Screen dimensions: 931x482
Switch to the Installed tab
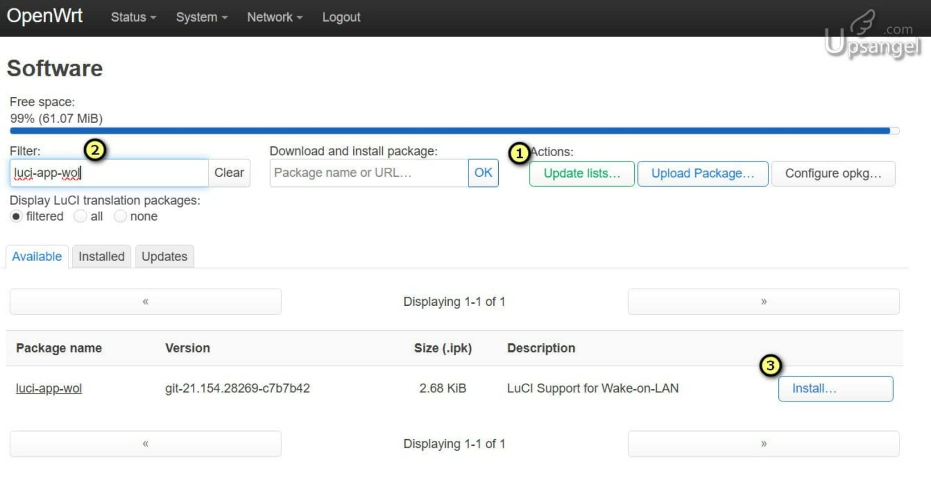101,256
